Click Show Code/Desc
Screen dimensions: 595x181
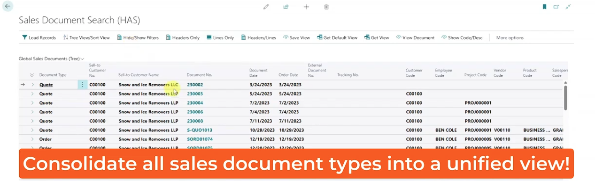[x=462, y=38]
